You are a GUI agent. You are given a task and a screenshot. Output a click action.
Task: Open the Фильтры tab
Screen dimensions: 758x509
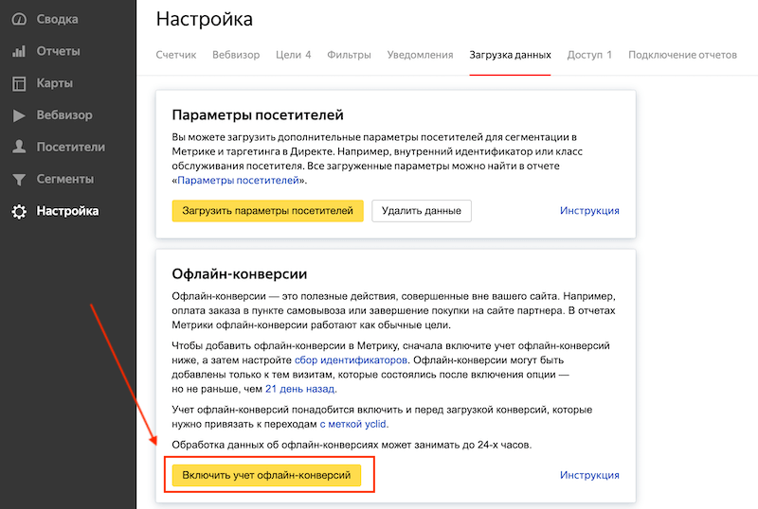tap(349, 55)
